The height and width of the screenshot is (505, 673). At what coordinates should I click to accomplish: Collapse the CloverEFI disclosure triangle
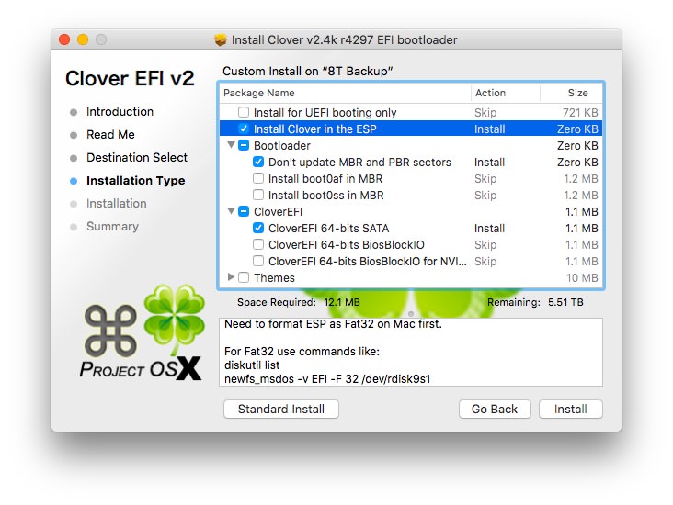coord(231,211)
